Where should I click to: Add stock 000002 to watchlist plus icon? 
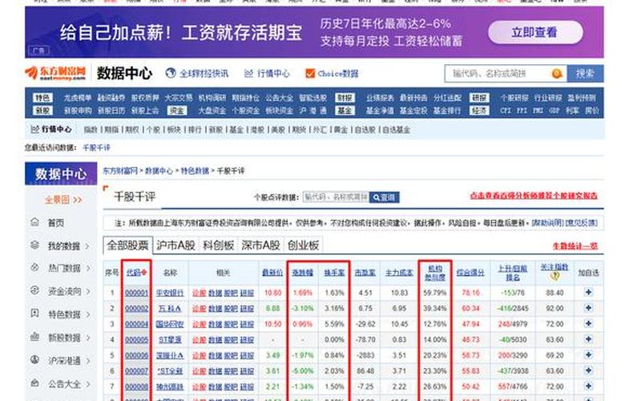(588, 308)
